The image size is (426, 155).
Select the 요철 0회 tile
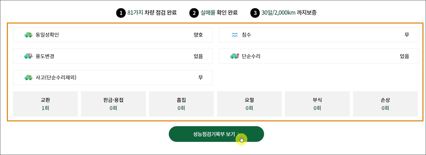[249, 104]
